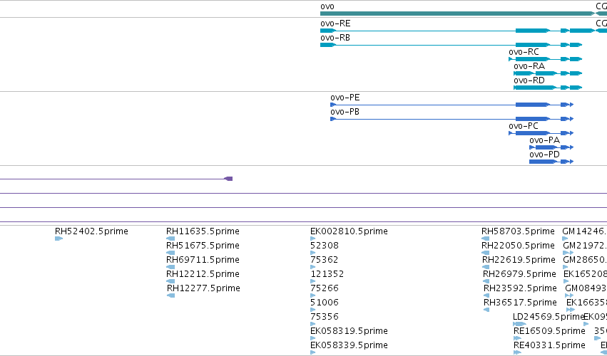Select the feature labeled 121352
The width and height of the screenshot is (607, 356).
327,274
